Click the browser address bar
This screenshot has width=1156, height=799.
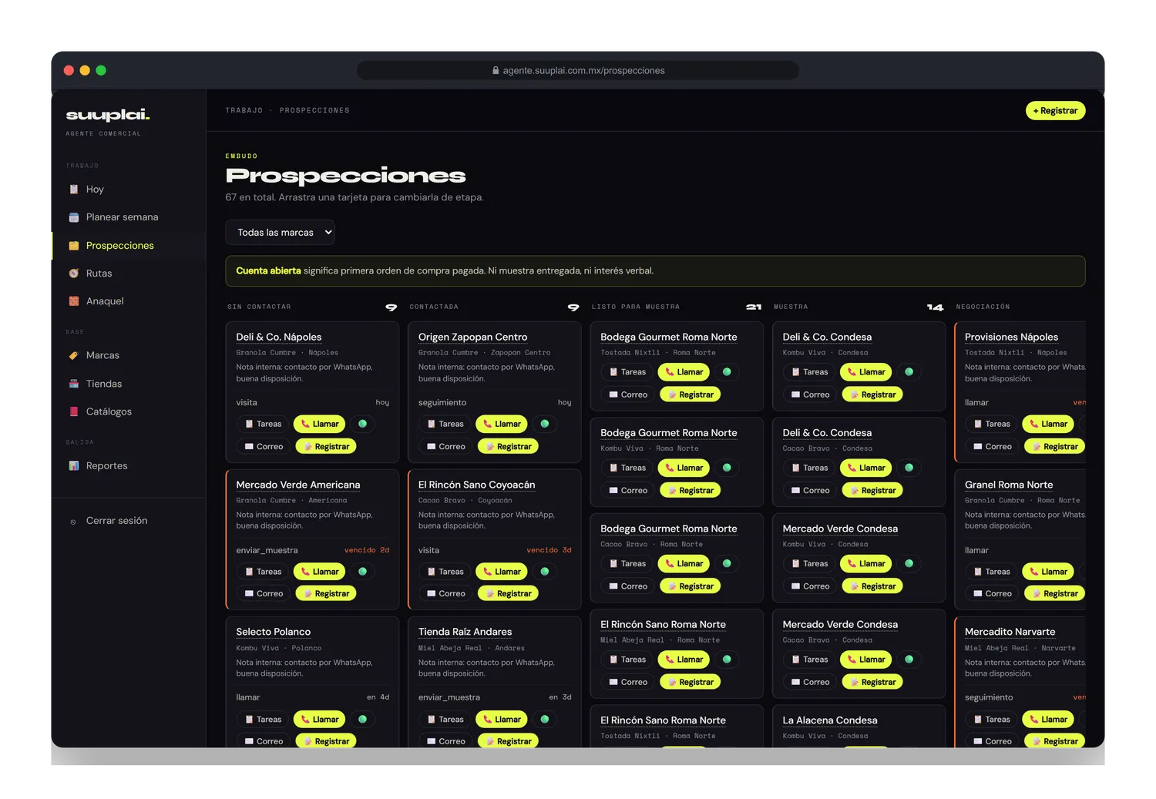point(578,70)
